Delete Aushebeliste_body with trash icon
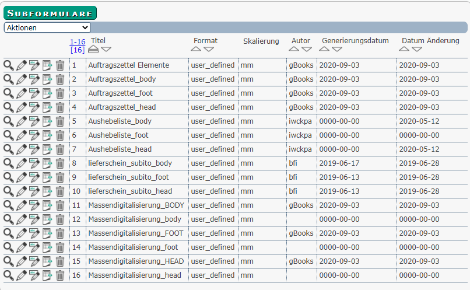Viewport: 470px width, 290px height. pyautogui.click(x=60, y=121)
